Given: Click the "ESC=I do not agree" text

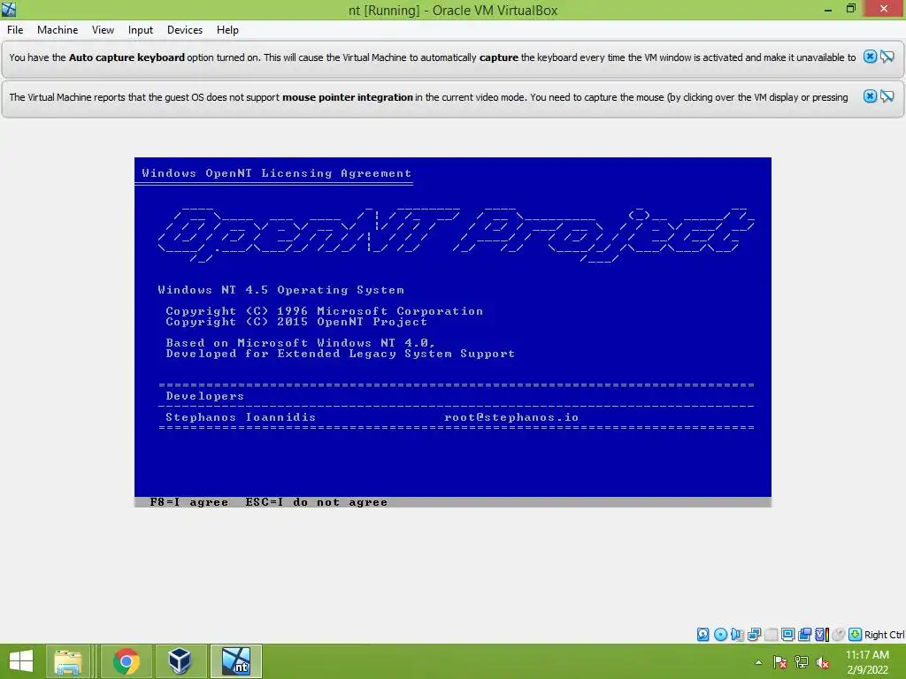Looking at the screenshot, I should coord(317,502).
